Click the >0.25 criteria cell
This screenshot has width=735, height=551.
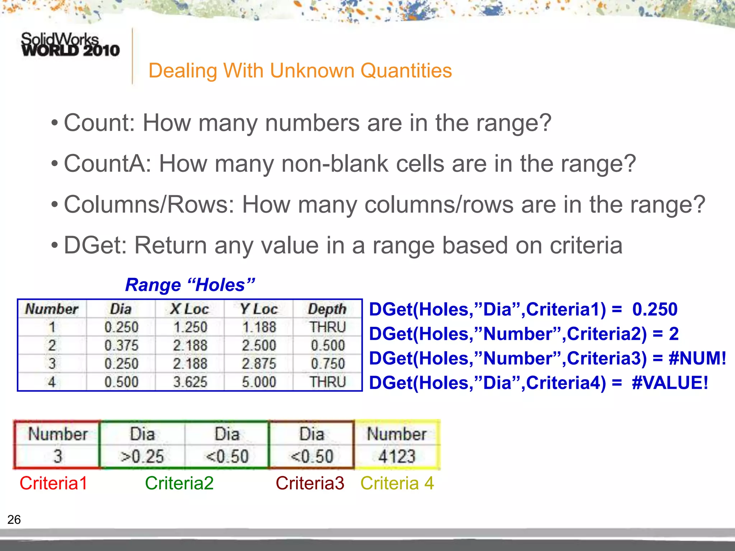click(142, 456)
